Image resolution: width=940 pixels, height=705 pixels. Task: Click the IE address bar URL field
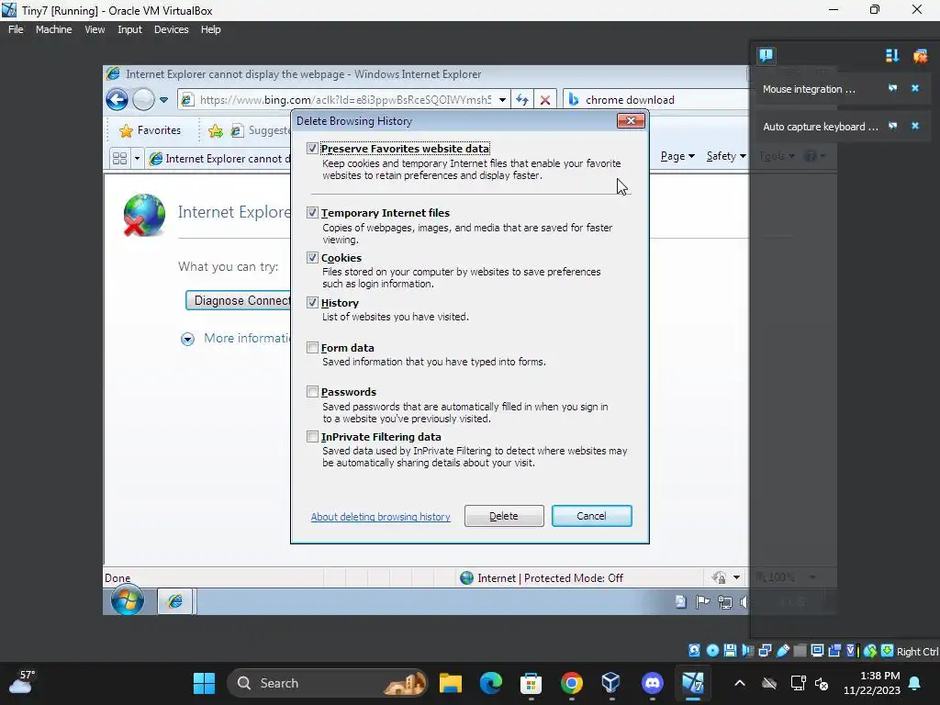click(345, 100)
